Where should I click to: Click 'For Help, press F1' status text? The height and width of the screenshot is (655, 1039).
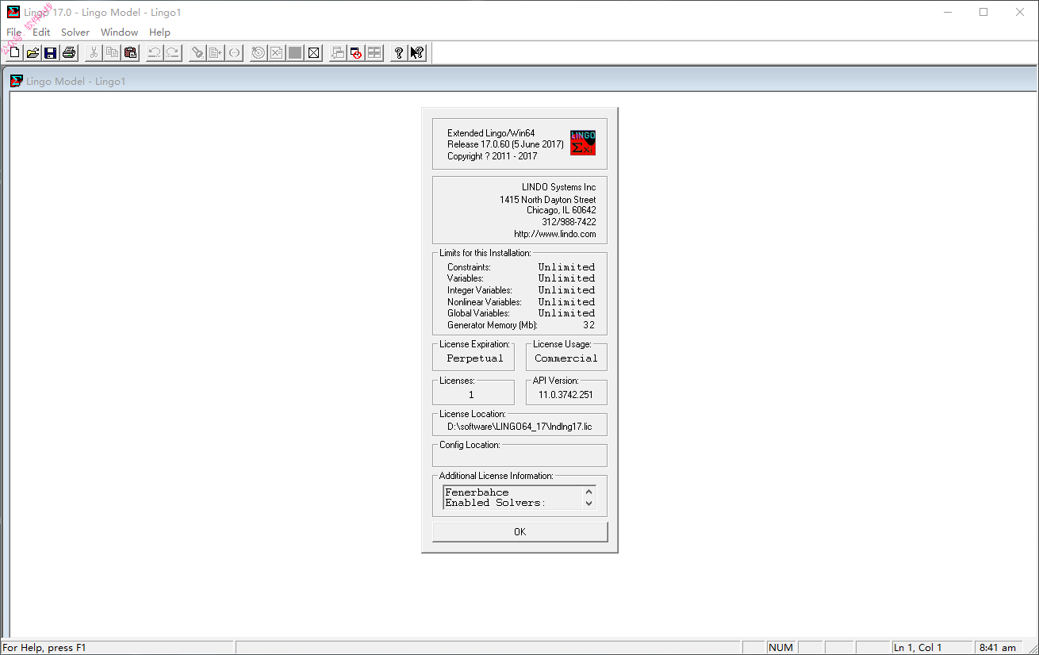pos(44,648)
